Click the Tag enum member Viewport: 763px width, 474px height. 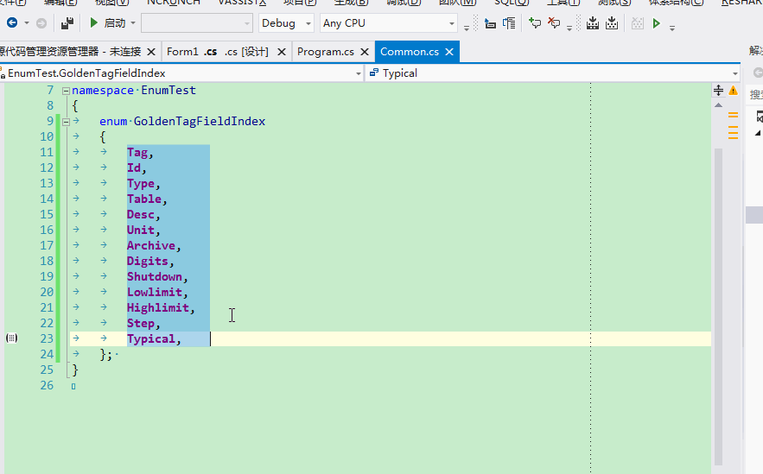click(137, 153)
